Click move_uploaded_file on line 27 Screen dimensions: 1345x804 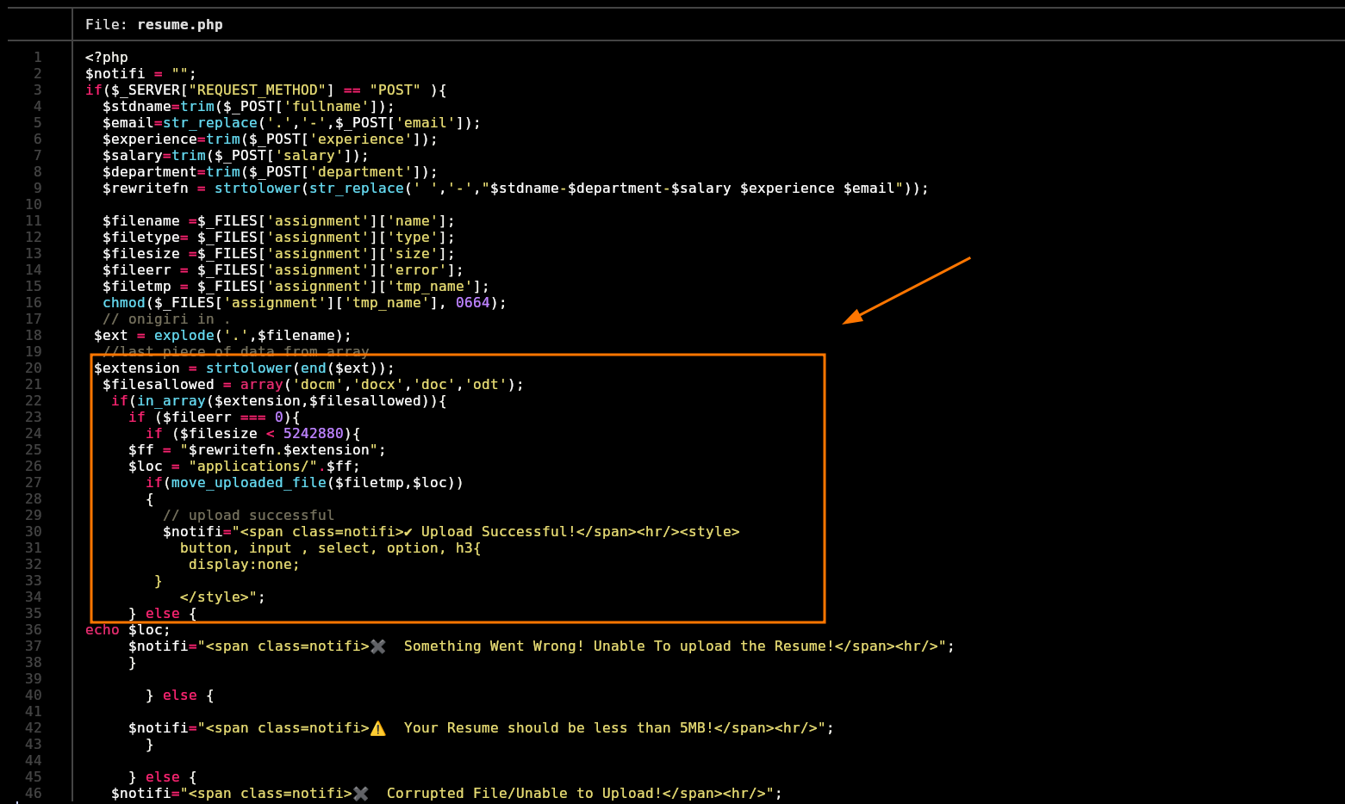point(249,483)
